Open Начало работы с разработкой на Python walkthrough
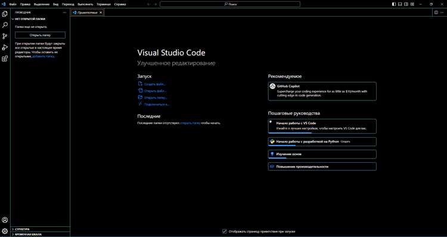 click(322, 141)
